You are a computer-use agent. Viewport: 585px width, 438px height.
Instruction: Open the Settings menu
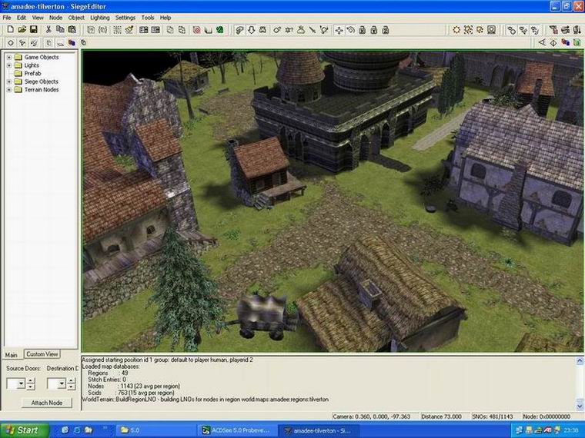click(x=125, y=17)
